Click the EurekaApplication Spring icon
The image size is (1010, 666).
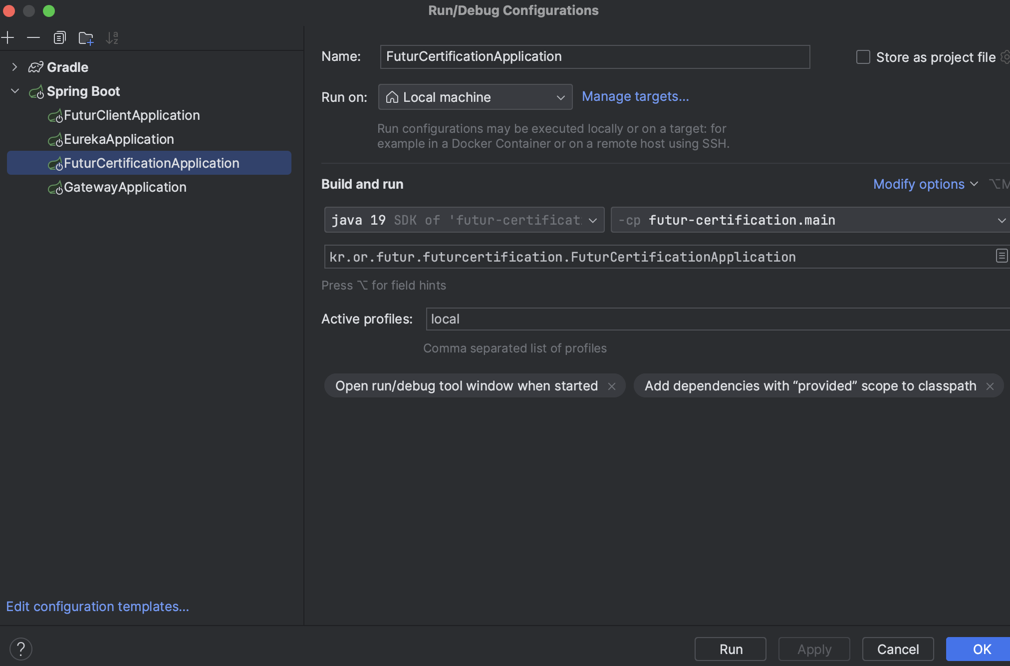point(55,139)
